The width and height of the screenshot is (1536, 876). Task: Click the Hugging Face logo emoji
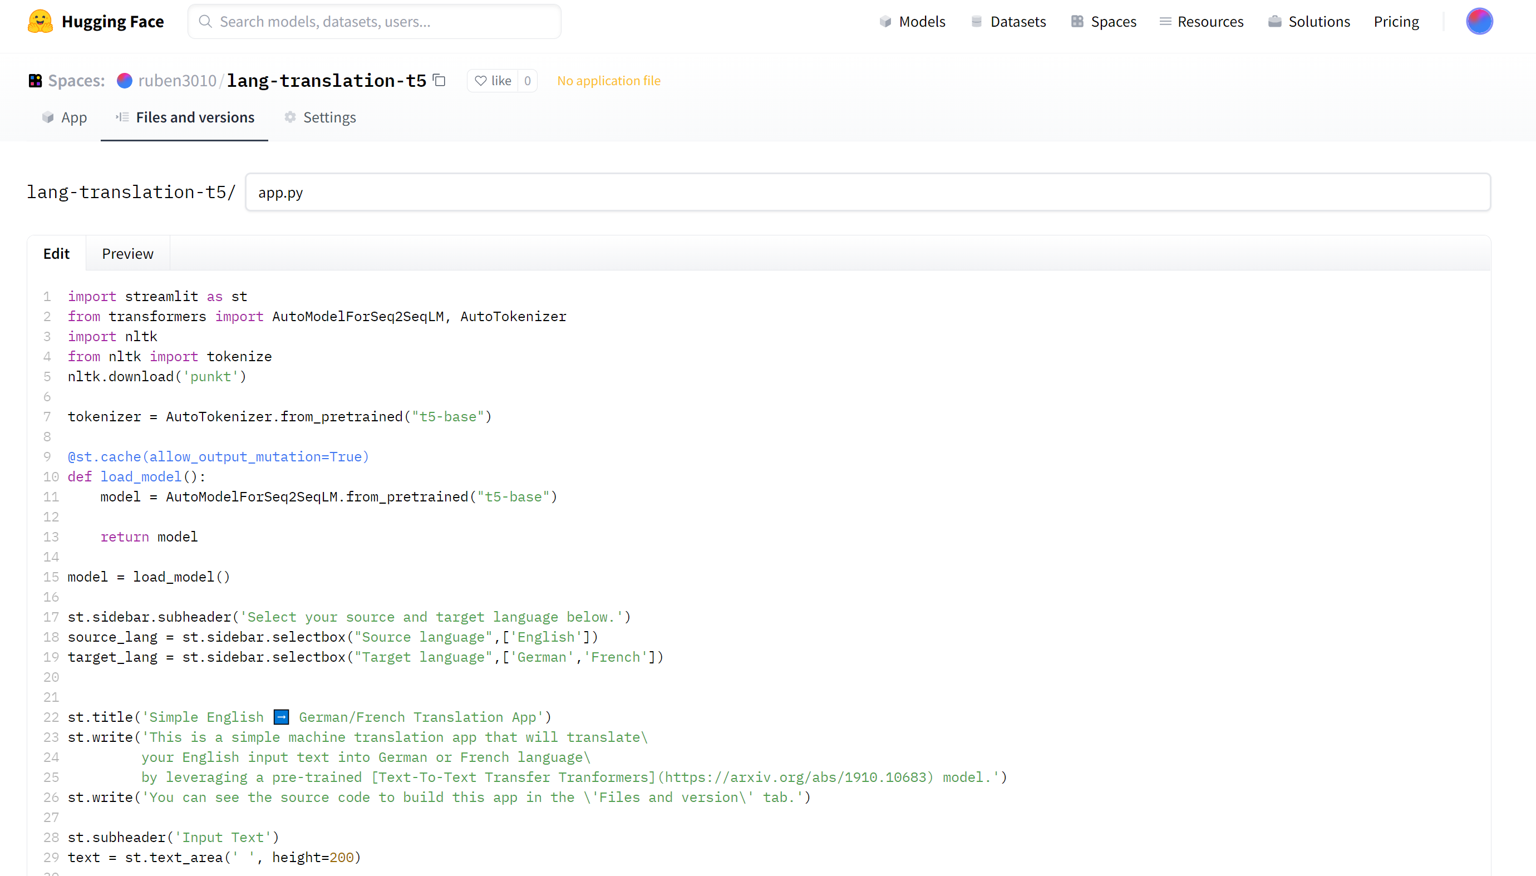(40, 22)
